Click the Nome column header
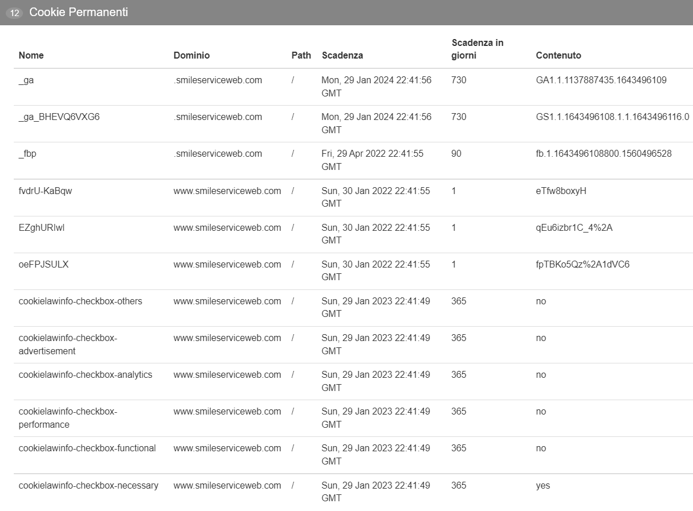 point(31,56)
